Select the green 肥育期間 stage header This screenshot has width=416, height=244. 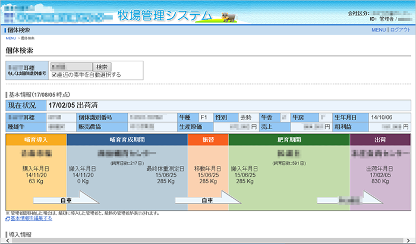(x=289, y=140)
